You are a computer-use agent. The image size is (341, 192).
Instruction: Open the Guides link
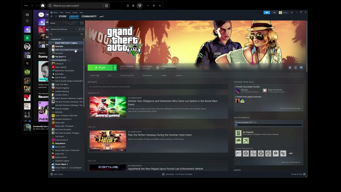click(164, 75)
